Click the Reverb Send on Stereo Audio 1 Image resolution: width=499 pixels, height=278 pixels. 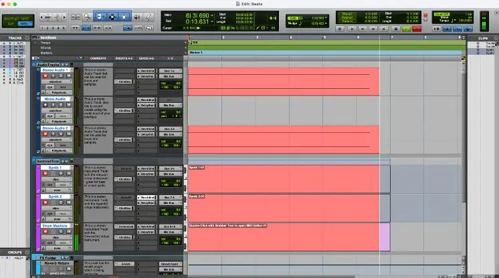146,70
